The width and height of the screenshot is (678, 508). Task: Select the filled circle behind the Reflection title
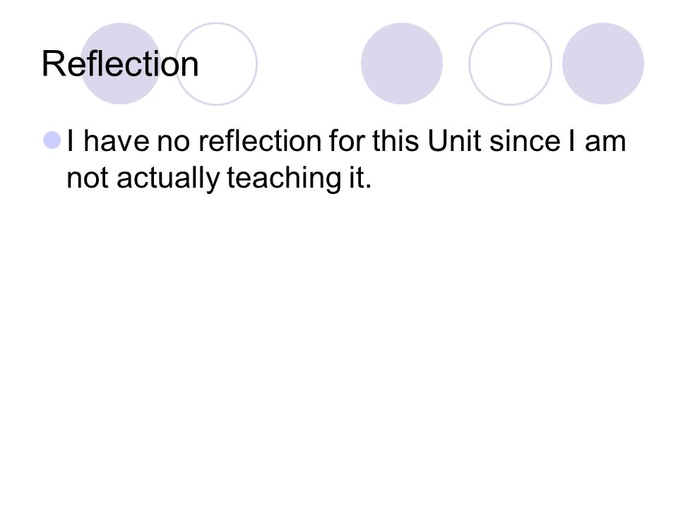pyautogui.click(x=121, y=64)
